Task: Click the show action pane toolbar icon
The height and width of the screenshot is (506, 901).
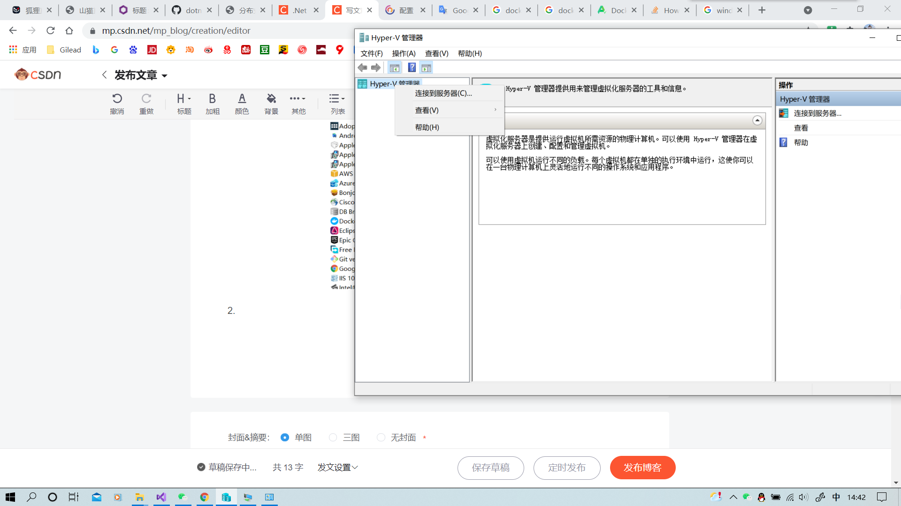Action: [426, 67]
